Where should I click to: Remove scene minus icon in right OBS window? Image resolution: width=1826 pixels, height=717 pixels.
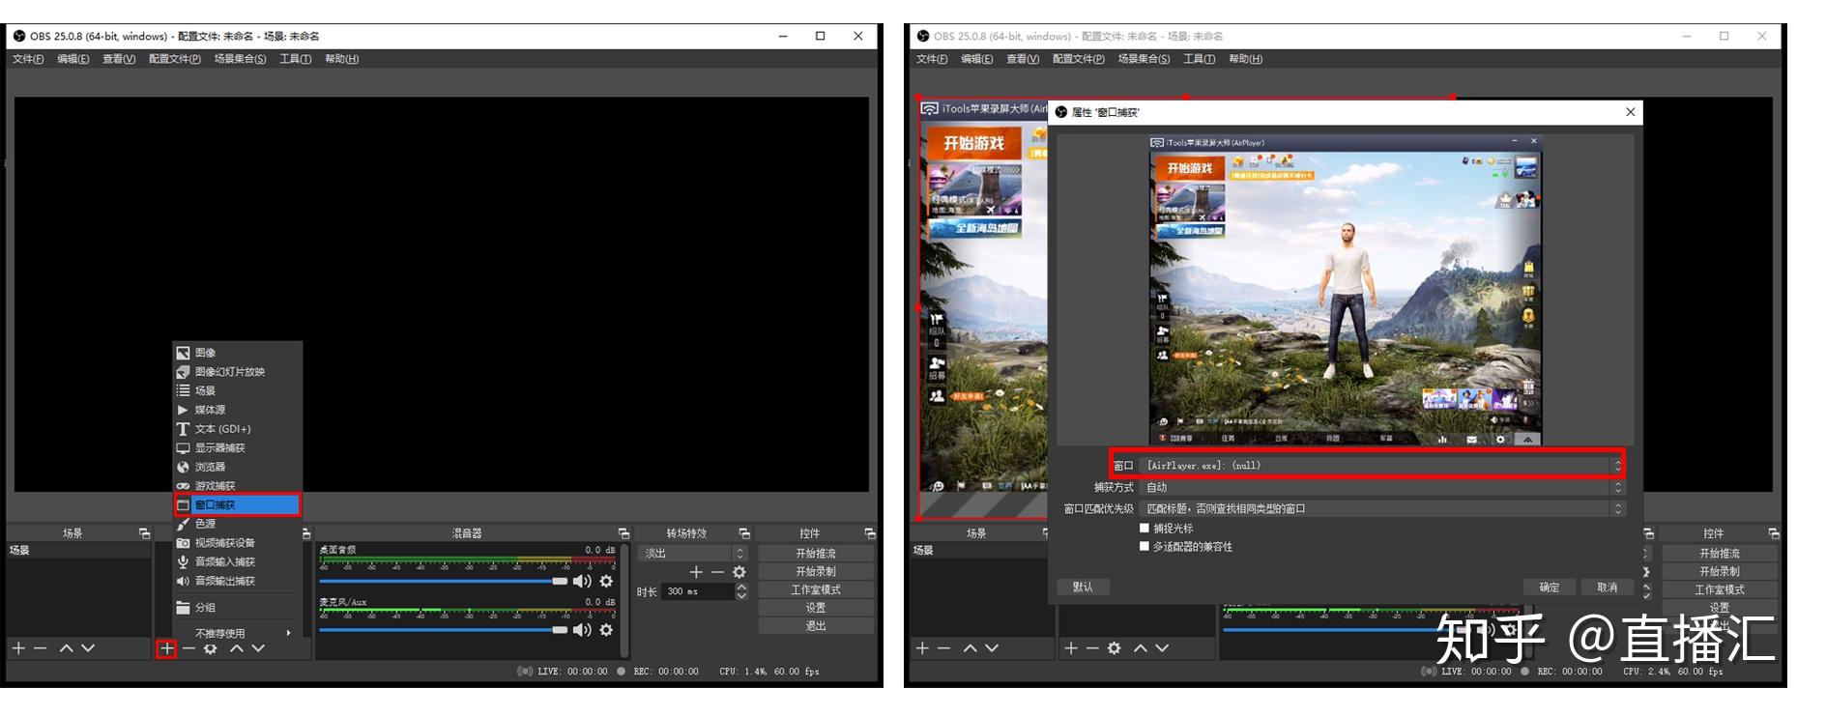(943, 648)
